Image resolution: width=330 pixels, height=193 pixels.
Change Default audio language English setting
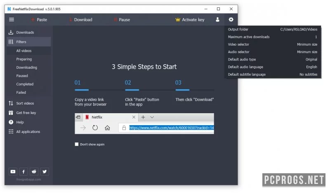click(273, 67)
